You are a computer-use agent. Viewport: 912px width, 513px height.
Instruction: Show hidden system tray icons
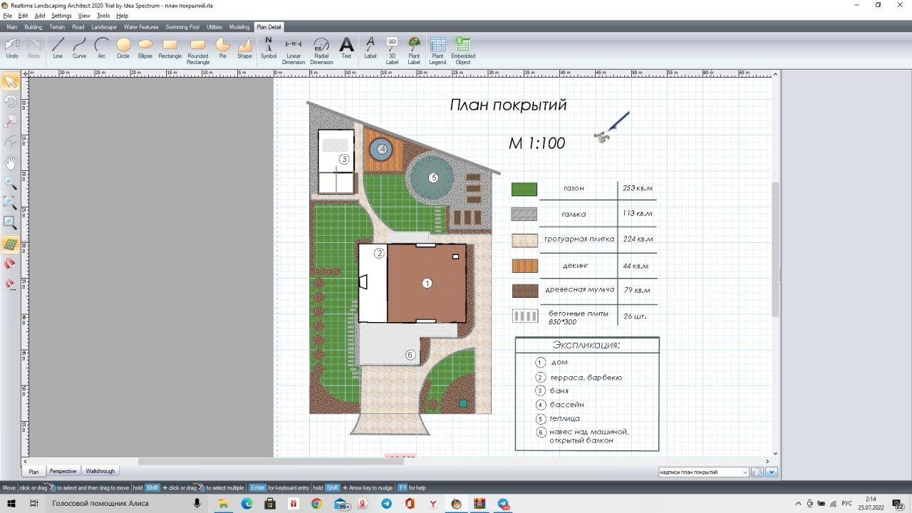[797, 504]
